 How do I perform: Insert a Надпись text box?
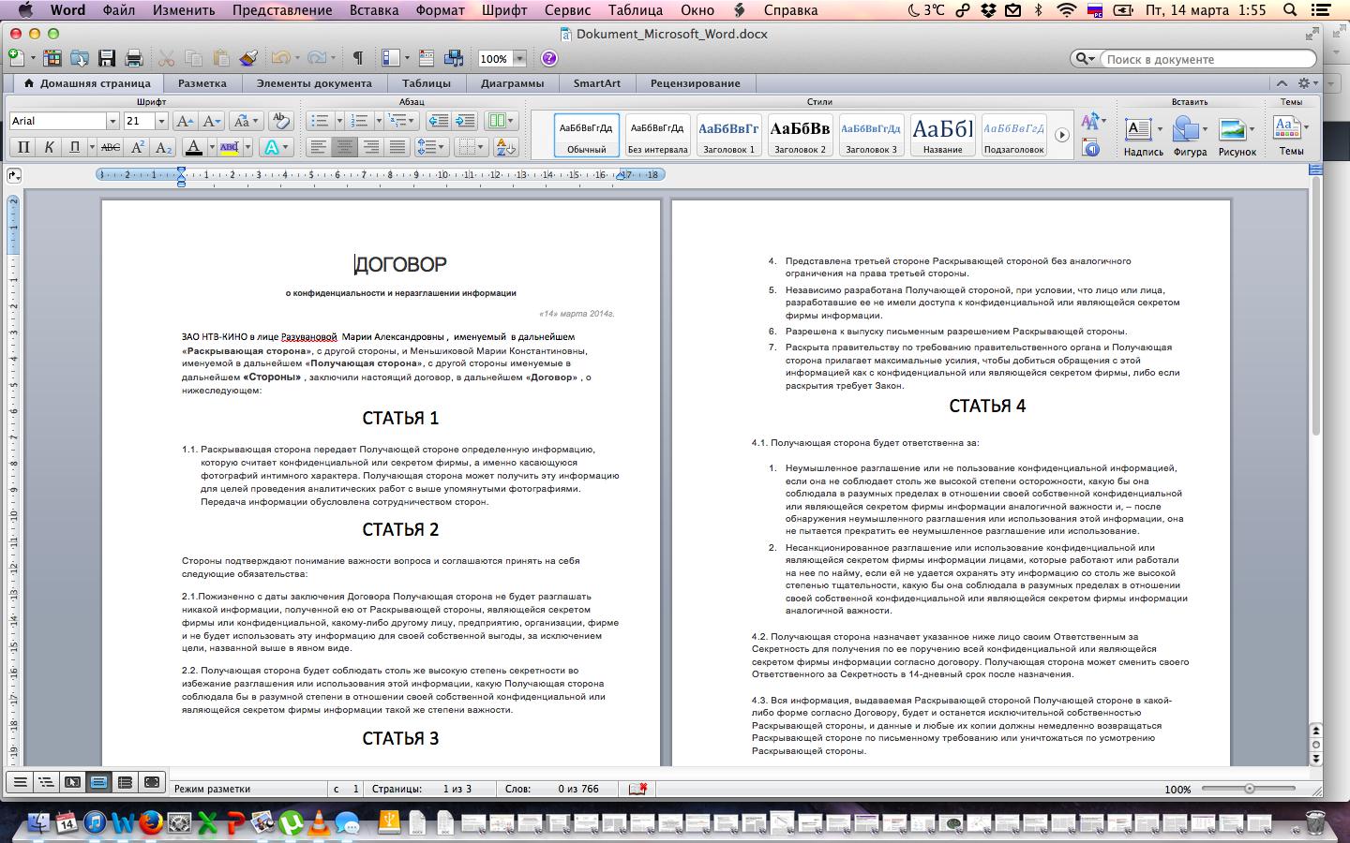(1143, 135)
